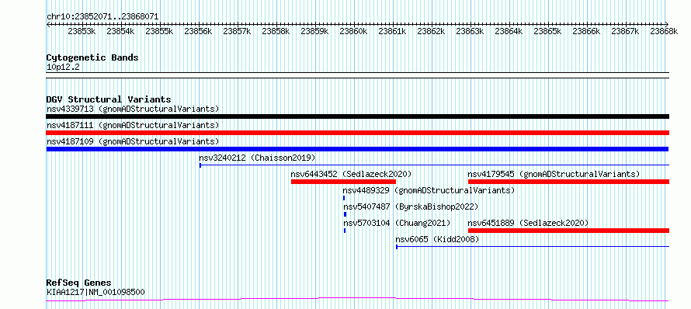The image size is (691, 309).
Task: Click the magenta KIAA1217 gene track line
Action: (x=357, y=300)
